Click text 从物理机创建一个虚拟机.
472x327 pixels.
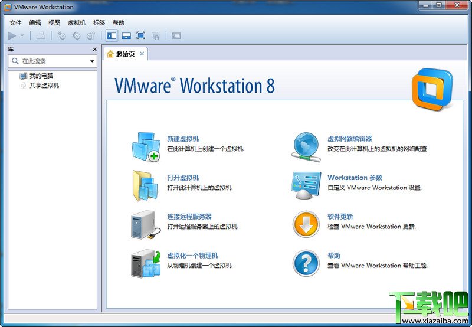200,265
